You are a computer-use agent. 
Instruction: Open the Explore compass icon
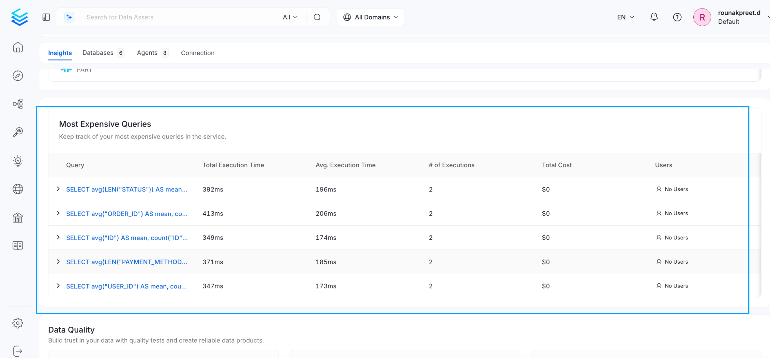click(18, 75)
